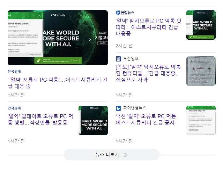Click the 파이낸셜뉴스 fn logo icon
The width and height of the screenshot is (223, 171).
pos(118,108)
